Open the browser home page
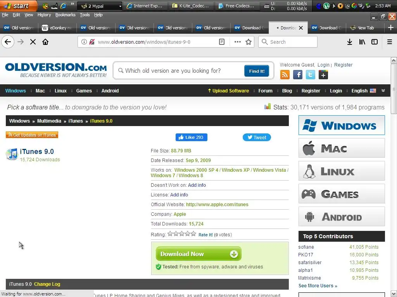This screenshot has height=297, width=397. pyautogui.click(x=45, y=42)
